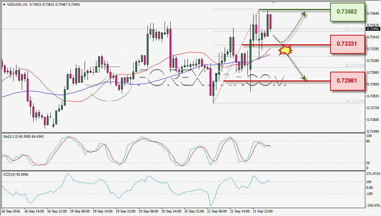Viewport: 381px width, 216px height.
Task: Click Stochastic scale level 20
Action: click(368, 163)
